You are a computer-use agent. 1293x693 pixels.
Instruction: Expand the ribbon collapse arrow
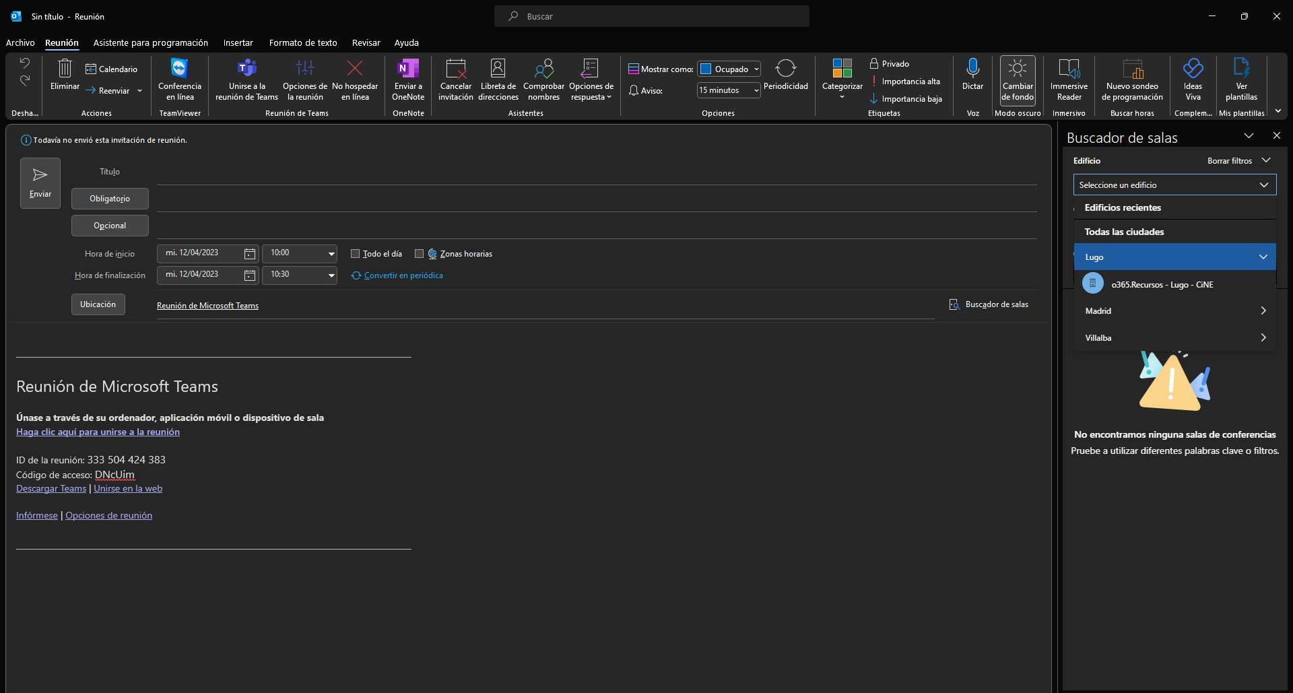1278,112
